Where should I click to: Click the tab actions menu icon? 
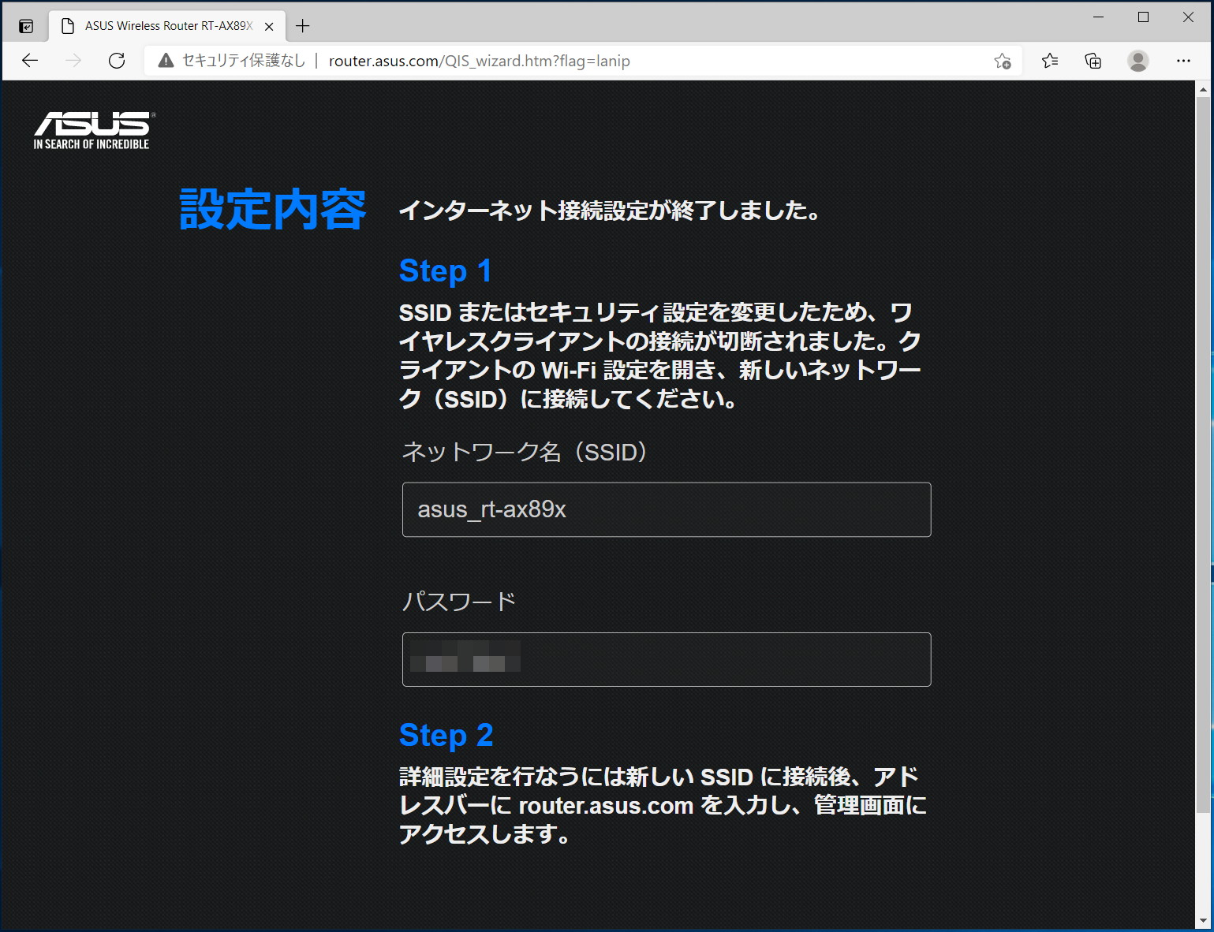coord(26,26)
